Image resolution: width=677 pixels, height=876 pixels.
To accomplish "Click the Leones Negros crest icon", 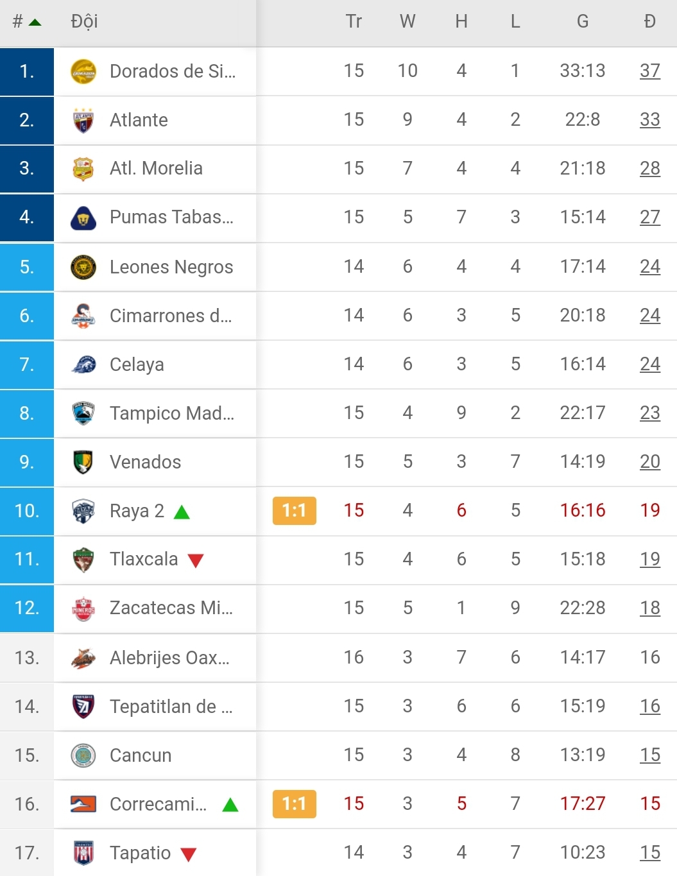I will click(83, 267).
